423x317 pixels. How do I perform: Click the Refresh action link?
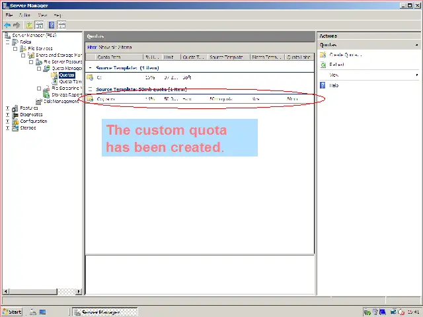[x=336, y=65]
